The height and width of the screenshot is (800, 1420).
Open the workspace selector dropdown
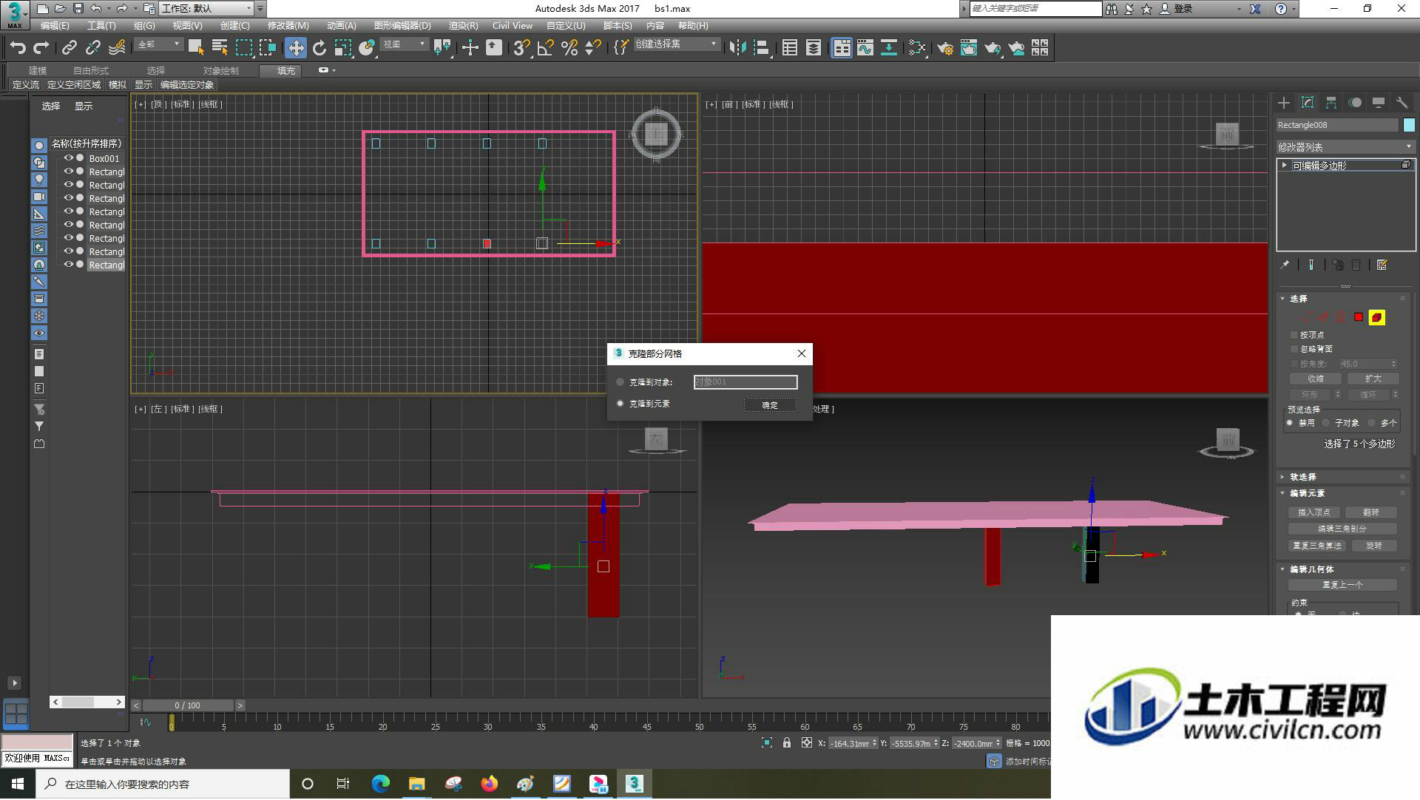click(206, 8)
